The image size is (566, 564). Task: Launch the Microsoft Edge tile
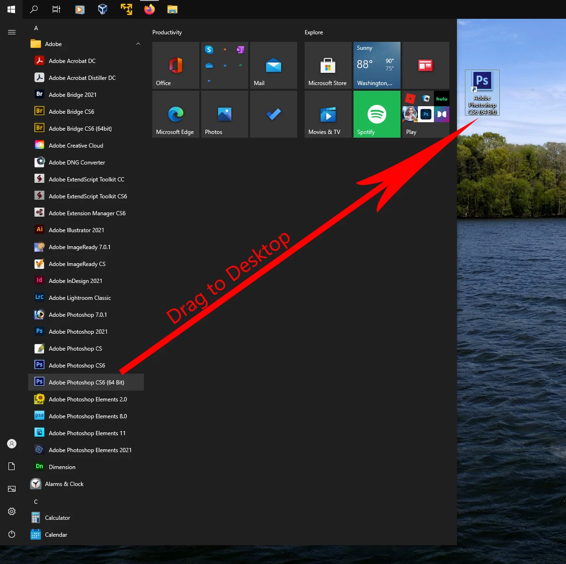(176, 114)
